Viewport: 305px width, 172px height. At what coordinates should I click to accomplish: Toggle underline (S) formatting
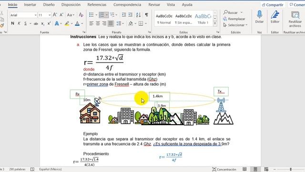pos(25,23)
